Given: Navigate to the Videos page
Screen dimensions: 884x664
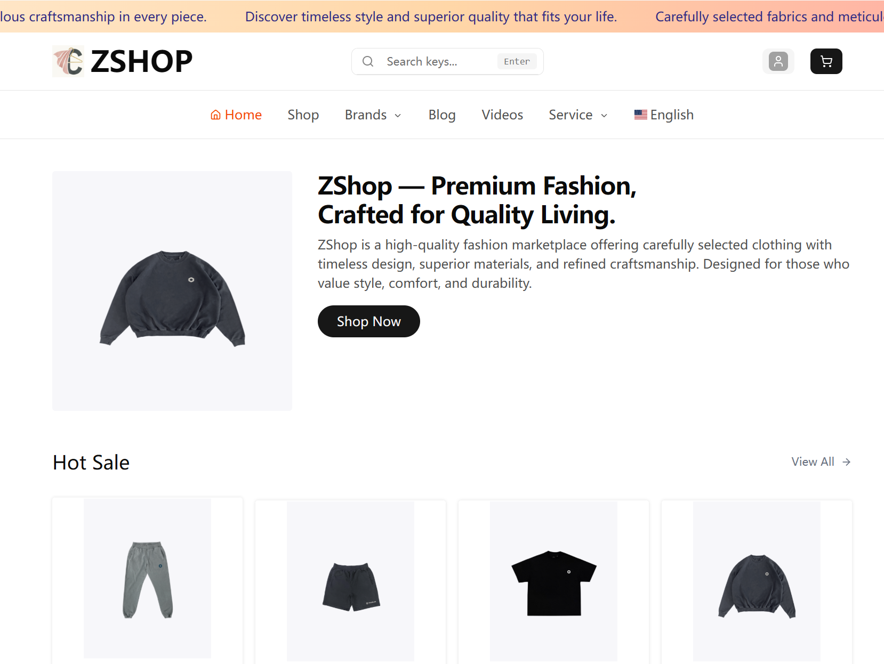Looking at the screenshot, I should (x=502, y=115).
